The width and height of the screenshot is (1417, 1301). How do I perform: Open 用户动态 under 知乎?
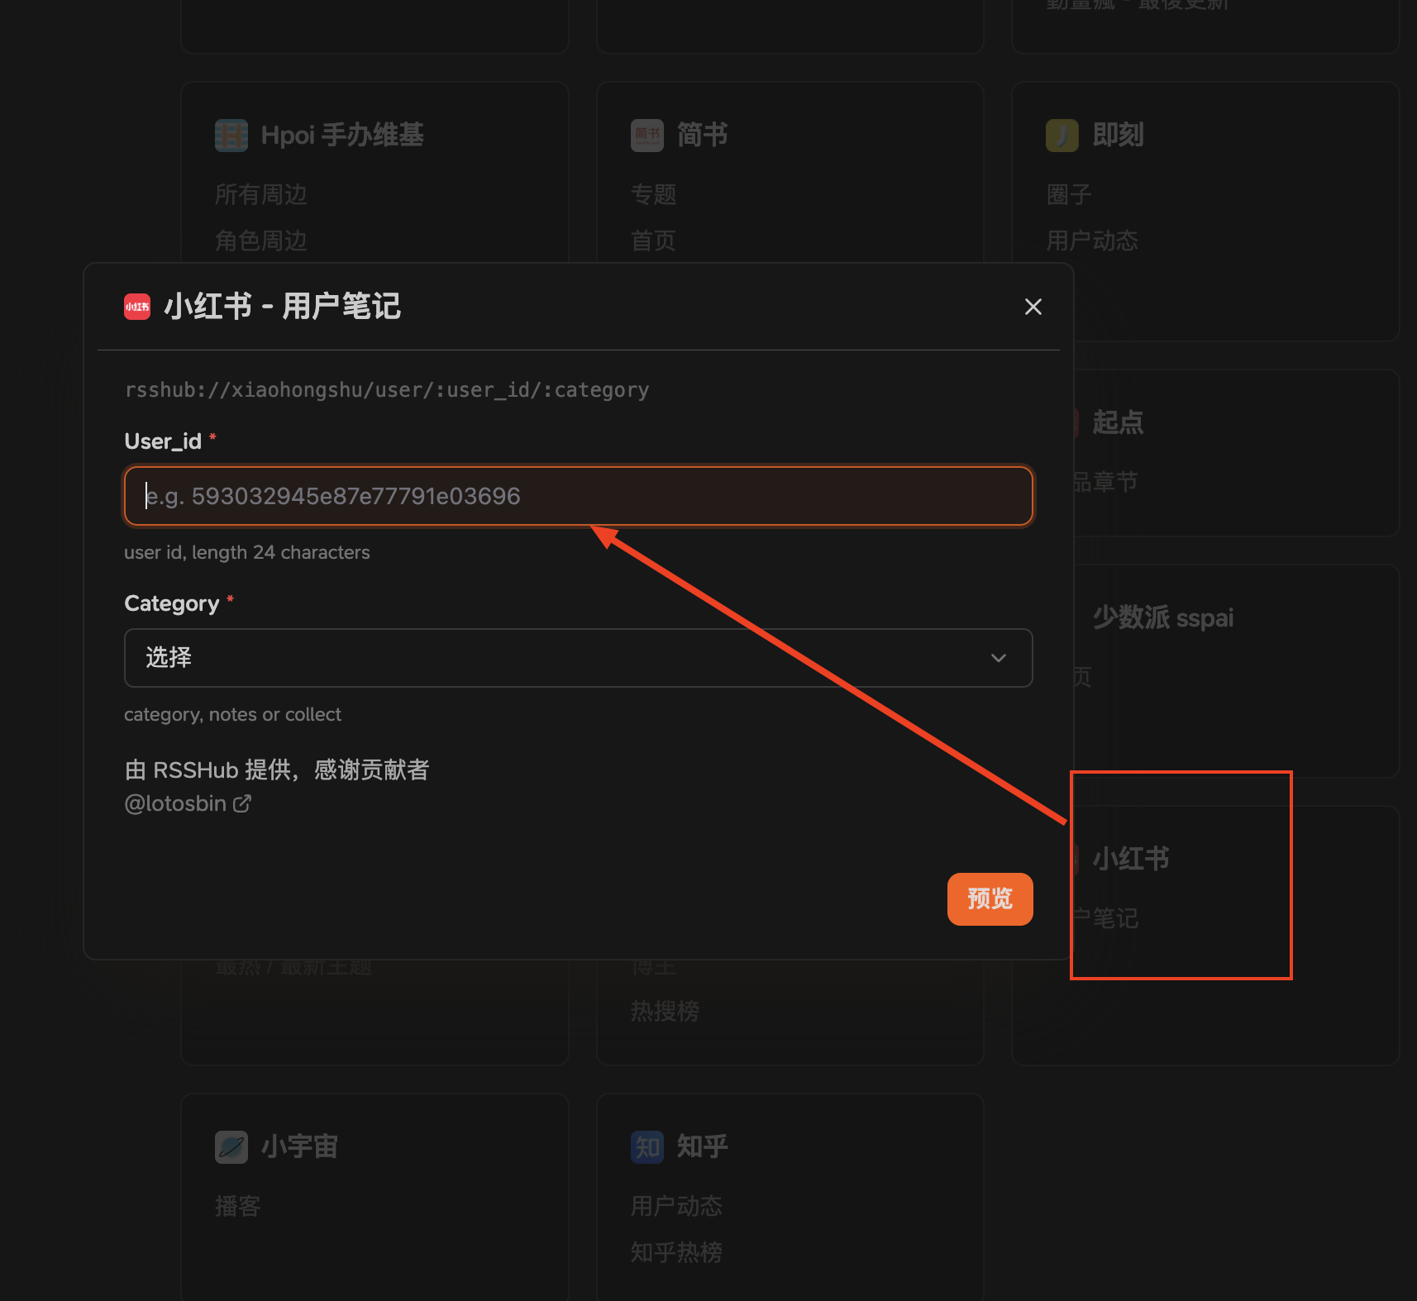(676, 1206)
